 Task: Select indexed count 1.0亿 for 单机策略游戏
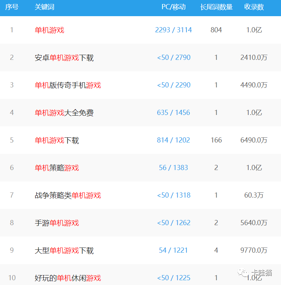click(x=254, y=167)
